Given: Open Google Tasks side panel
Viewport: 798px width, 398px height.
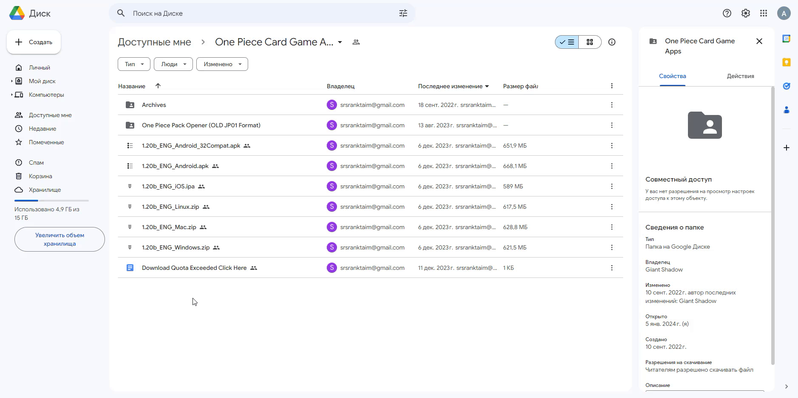Looking at the screenshot, I should (786, 86).
